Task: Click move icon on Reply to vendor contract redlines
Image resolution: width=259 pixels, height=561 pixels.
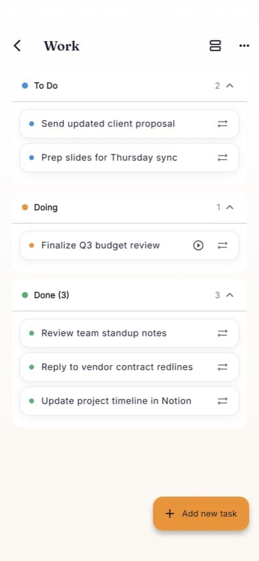Action: tap(222, 367)
